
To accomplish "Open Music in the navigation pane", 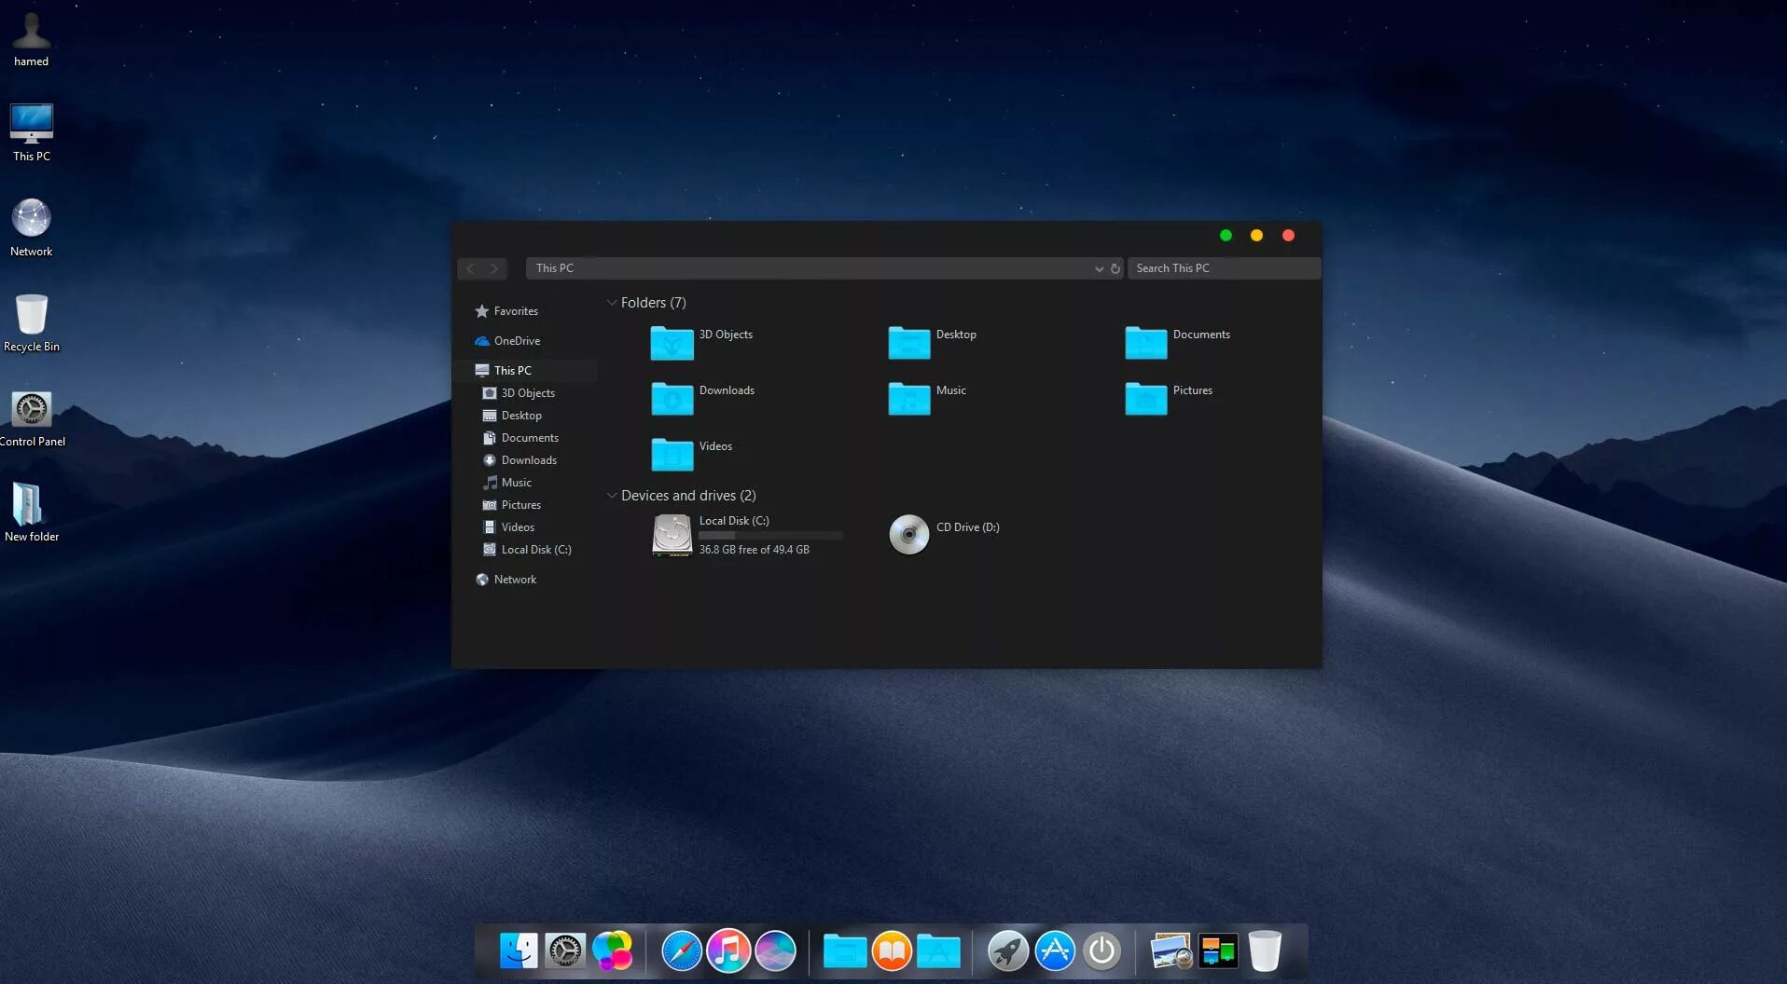I will coord(507,483).
